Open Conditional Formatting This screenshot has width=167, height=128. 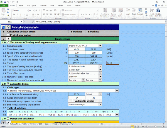click(105, 12)
